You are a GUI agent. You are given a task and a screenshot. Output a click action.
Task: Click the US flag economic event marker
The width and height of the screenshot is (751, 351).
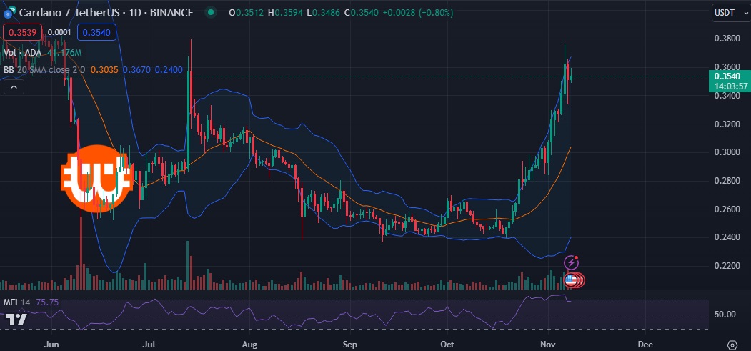tap(570, 280)
